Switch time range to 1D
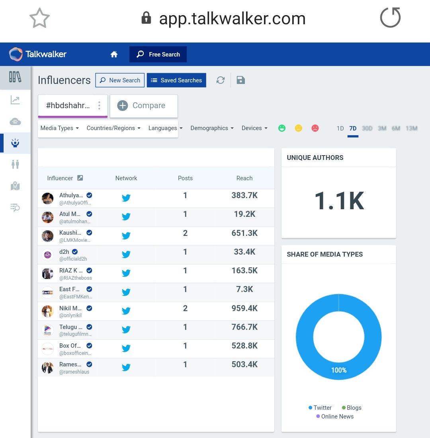The image size is (430, 438). [340, 128]
